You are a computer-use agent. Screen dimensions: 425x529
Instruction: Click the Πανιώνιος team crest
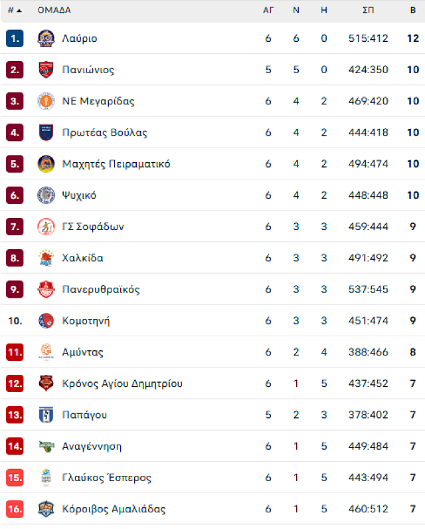click(x=46, y=70)
